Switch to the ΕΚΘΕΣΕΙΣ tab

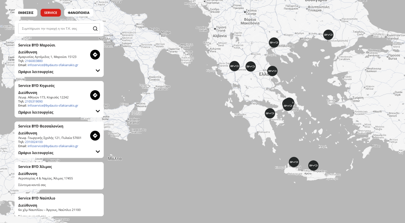26,13
